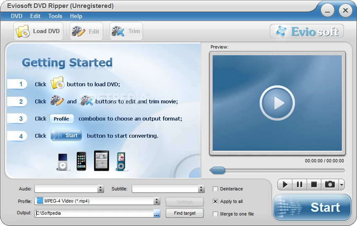Click the Trim film-and-scissors toolbar button
Image resolution: width=357 pixels, height=226 pixels.
(126, 31)
